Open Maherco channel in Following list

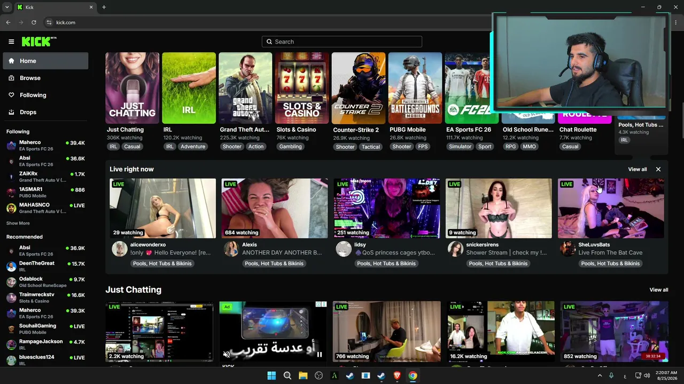click(45, 146)
